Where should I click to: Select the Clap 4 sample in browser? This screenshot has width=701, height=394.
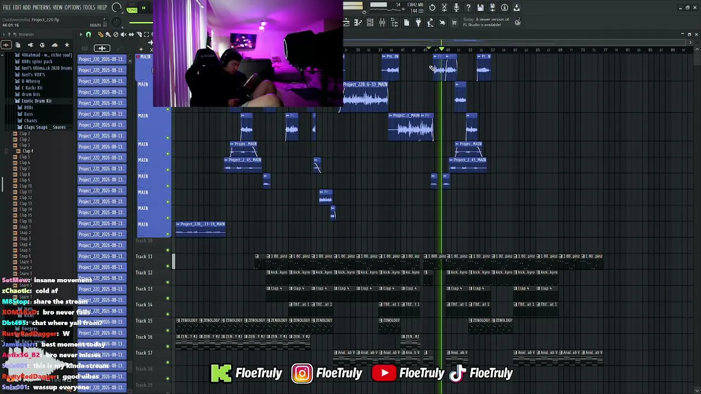[x=28, y=151]
